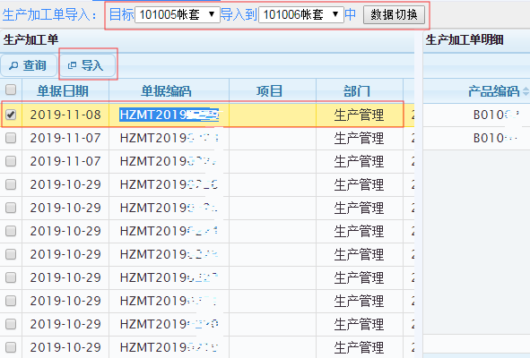This screenshot has height=358, width=530.
Task: Select highlighted HZMT2019 code in first row
Action: (169, 115)
